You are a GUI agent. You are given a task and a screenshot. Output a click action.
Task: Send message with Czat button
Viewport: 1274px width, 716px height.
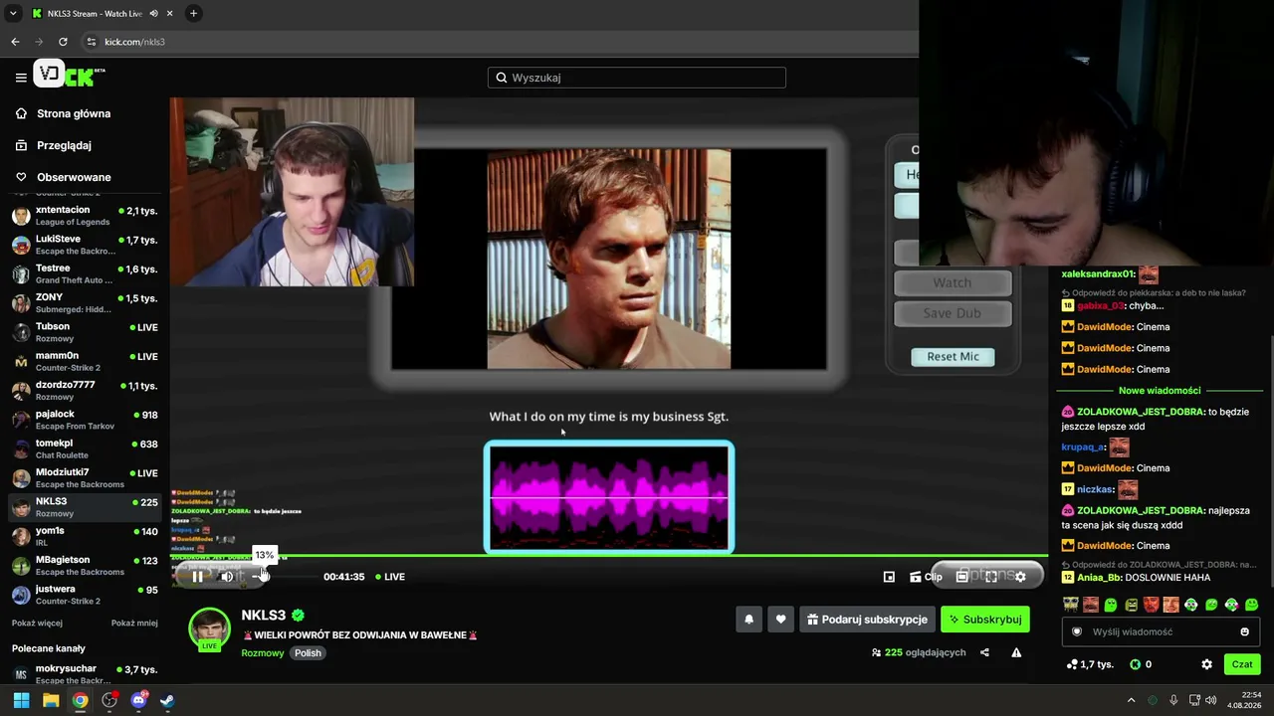(1242, 664)
